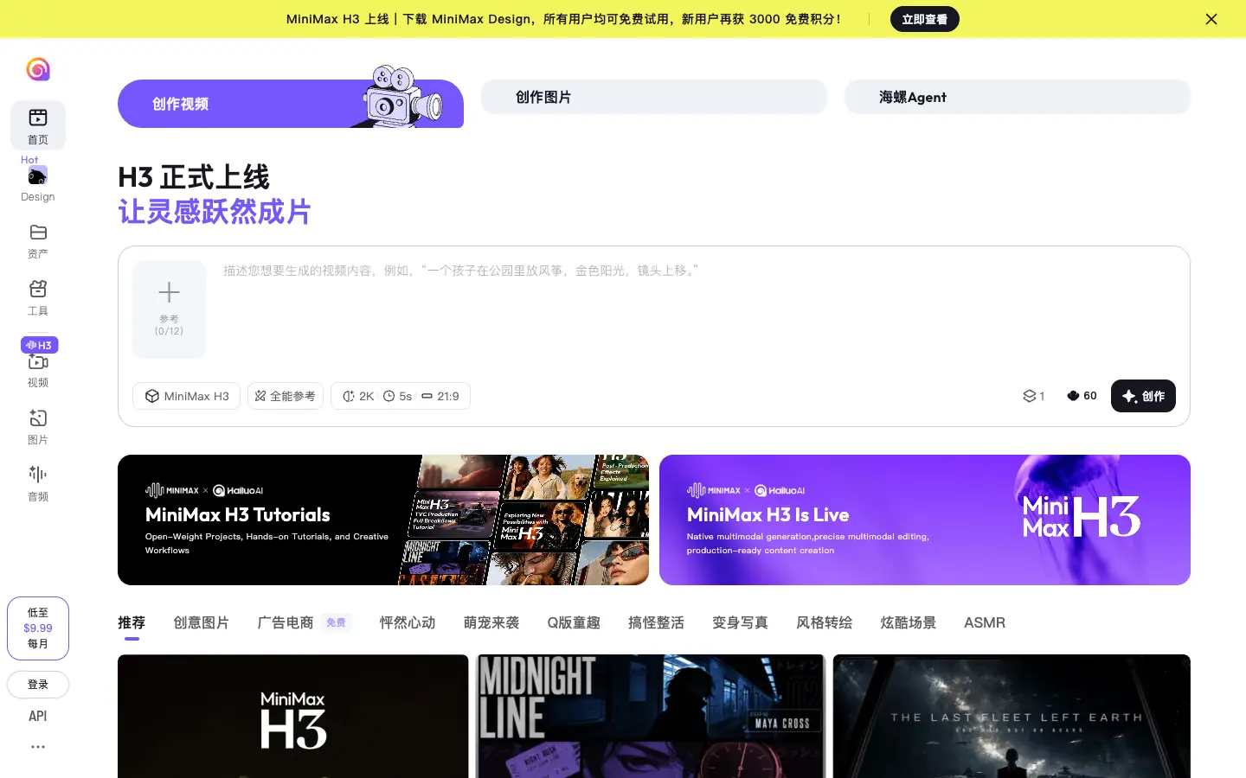
Task: Open the Hailuo logo home icon
Action: click(x=38, y=69)
